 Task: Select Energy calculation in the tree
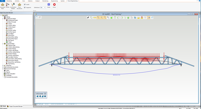pos(11,74)
